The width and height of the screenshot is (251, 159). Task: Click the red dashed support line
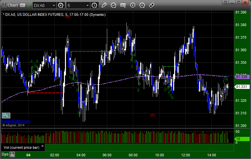[x=45, y=93]
